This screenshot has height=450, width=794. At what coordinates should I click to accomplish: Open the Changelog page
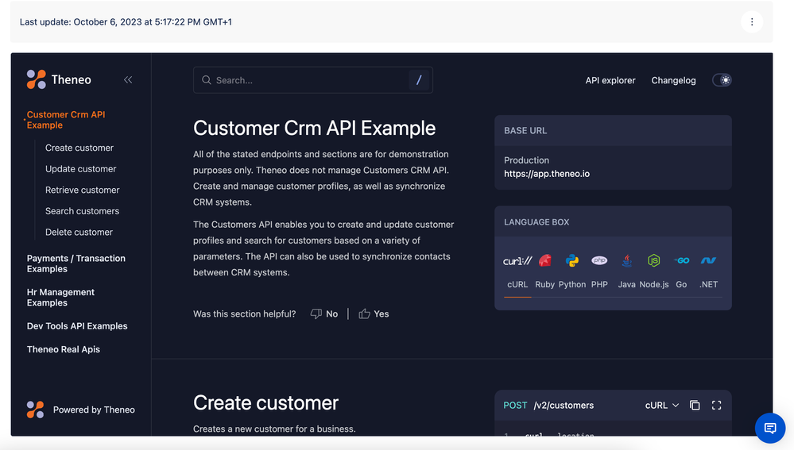click(673, 80)
